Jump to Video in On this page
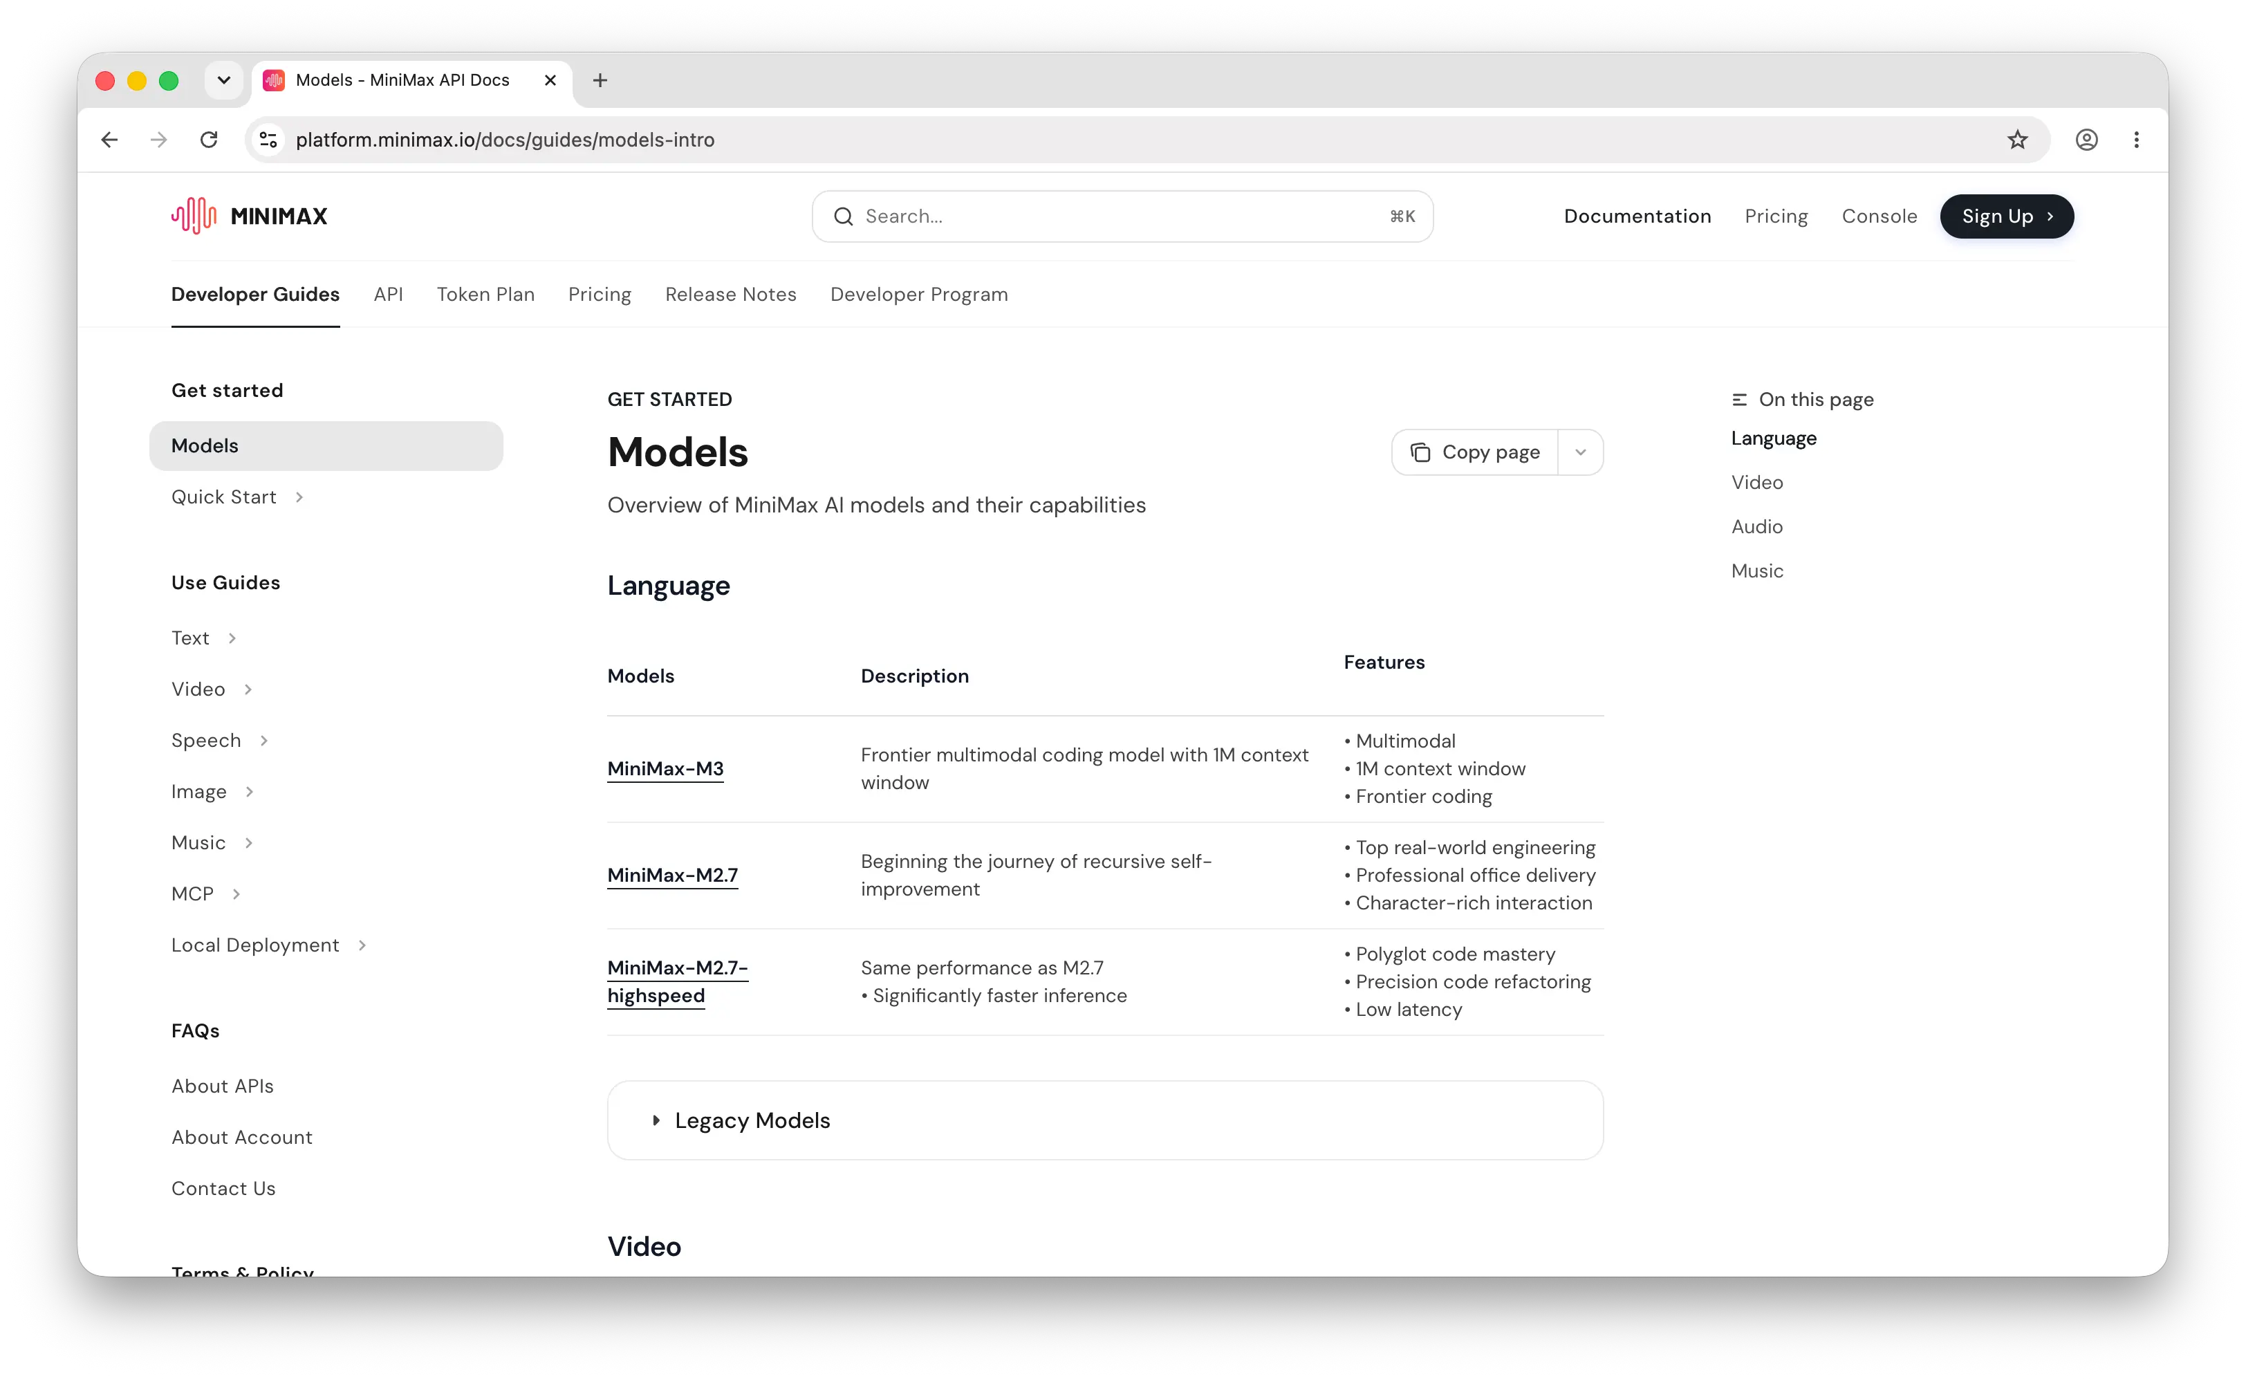2246x1379 pixels. 1757,483
